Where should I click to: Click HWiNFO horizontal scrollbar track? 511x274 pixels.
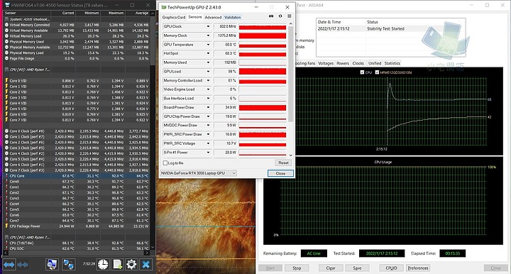pyautogui.click(x=76, y=253)
